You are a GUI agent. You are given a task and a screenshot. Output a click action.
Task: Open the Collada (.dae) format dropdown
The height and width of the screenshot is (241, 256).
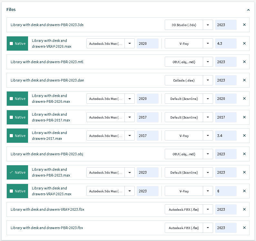(208, 80)
